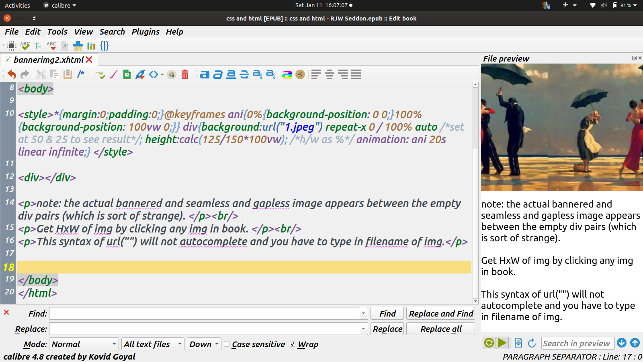The height and width of the screenshot is (362, 643).
Task: Open the inline Table of Contents tool
Action: [38, 46]
